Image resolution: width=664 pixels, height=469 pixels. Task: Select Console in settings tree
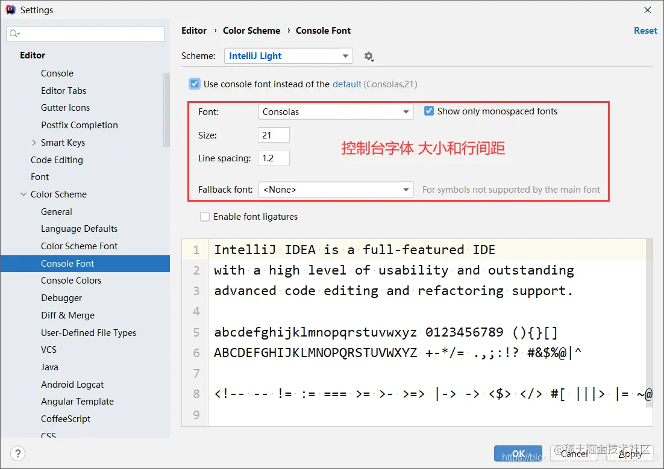pos(57,73)
